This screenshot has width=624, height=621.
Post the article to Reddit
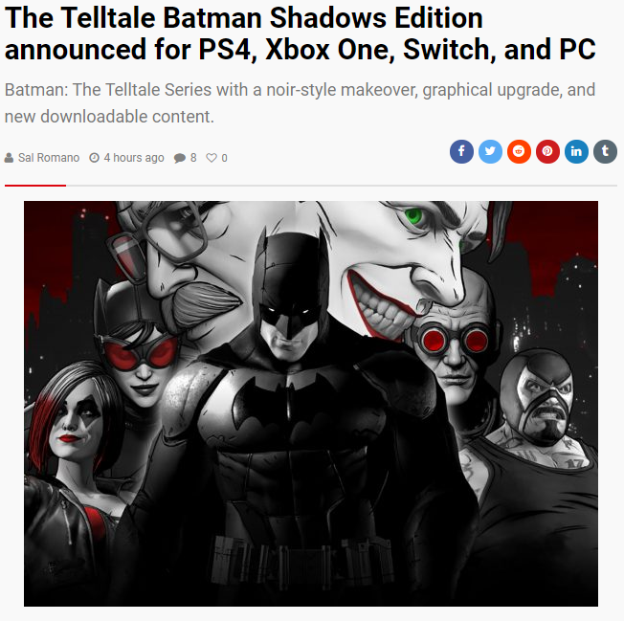519,151
